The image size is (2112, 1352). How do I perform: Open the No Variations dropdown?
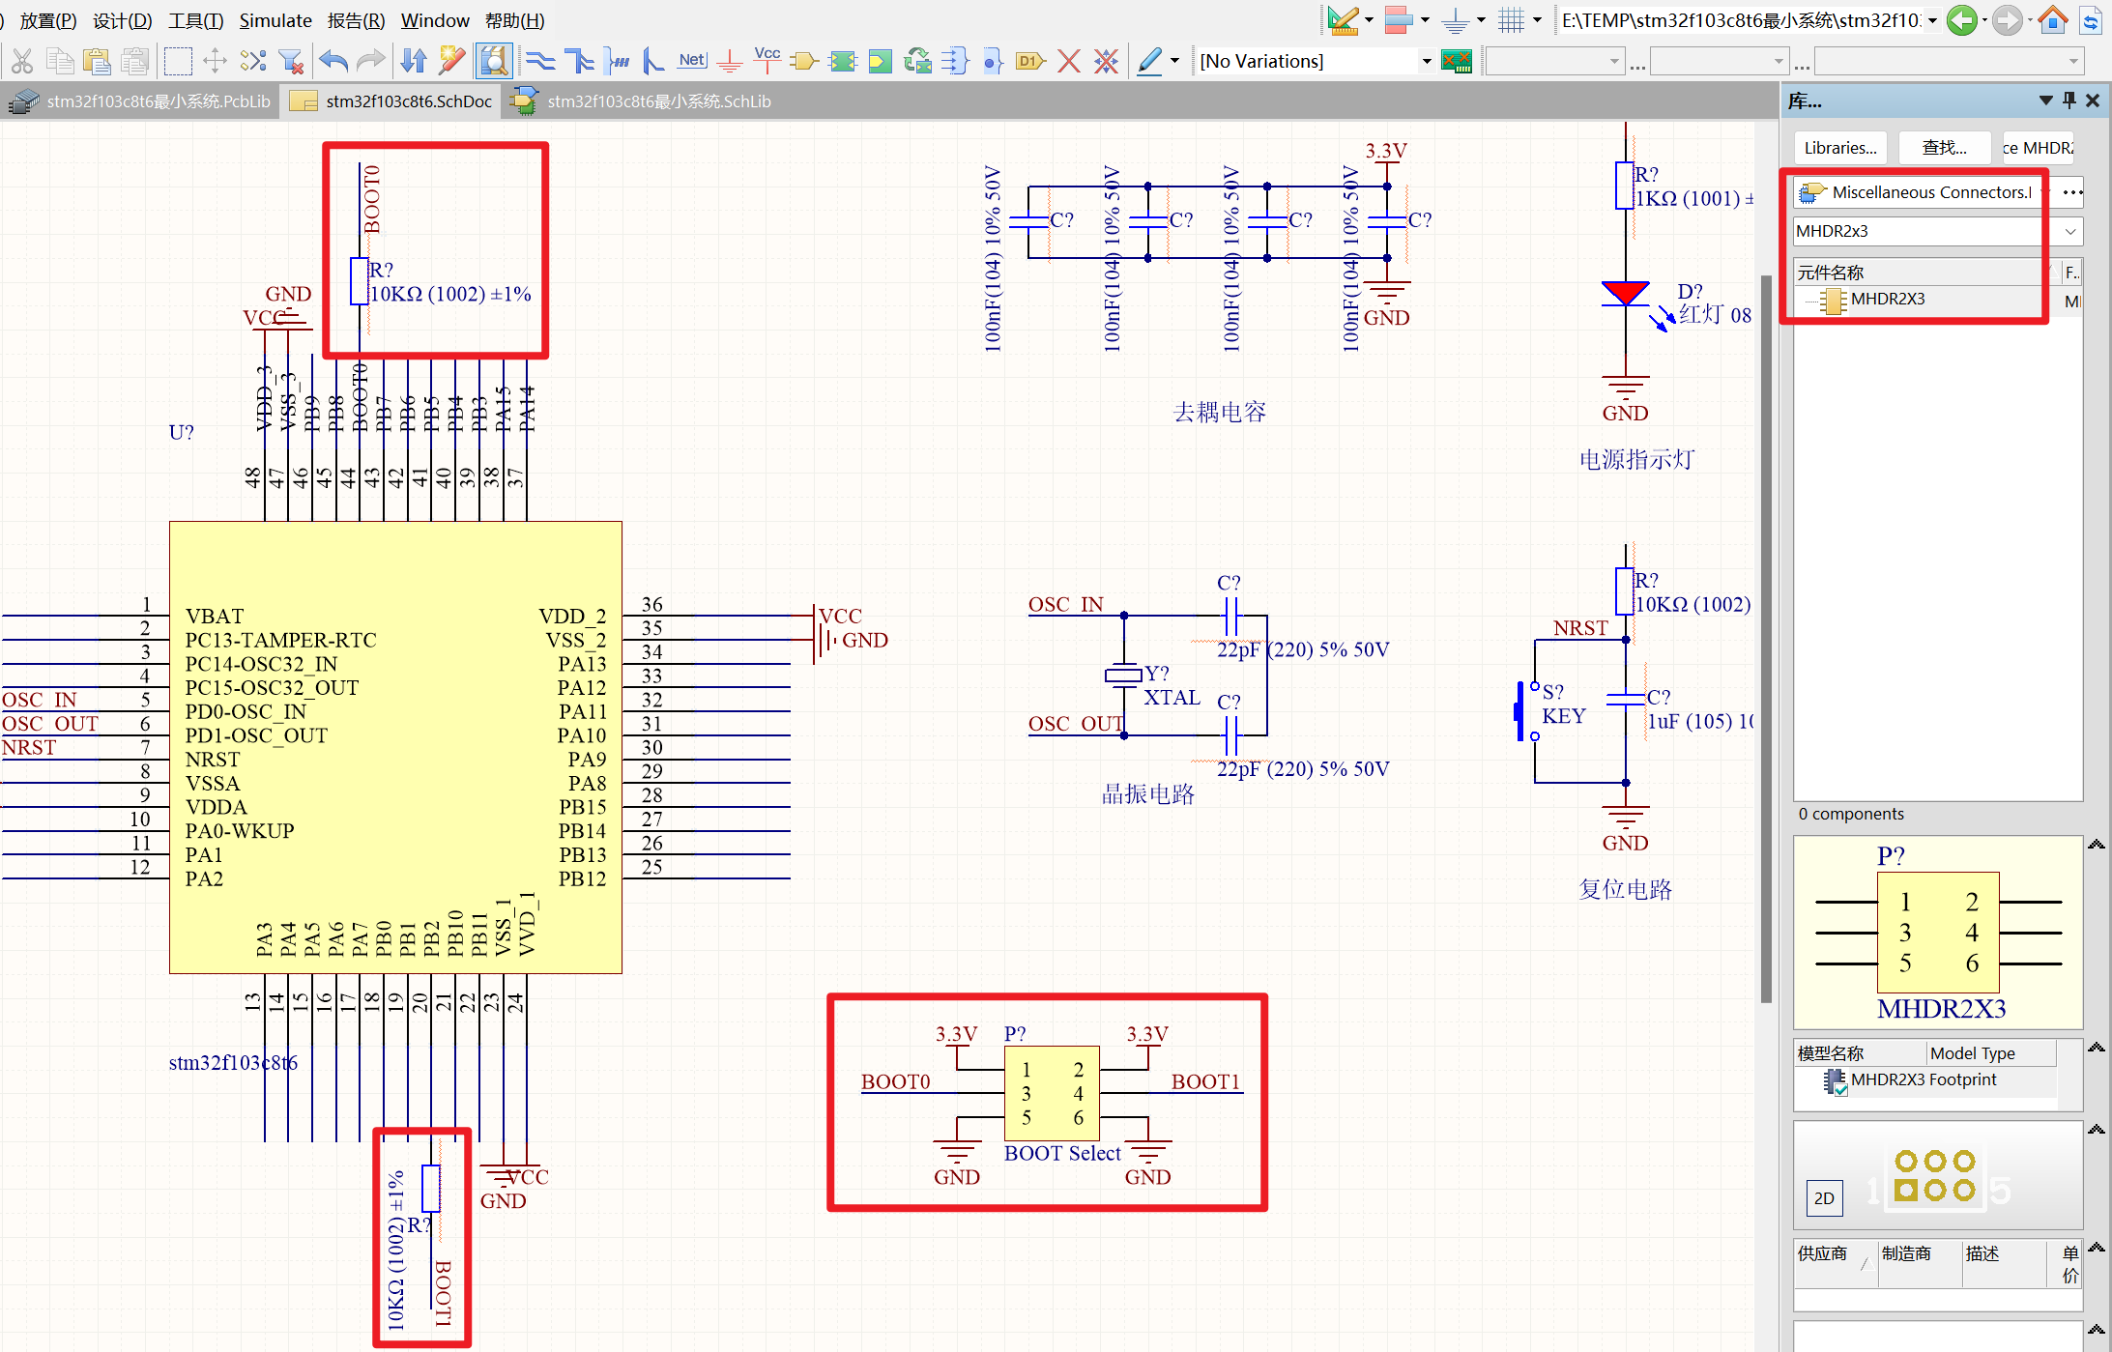point(1426,62)
